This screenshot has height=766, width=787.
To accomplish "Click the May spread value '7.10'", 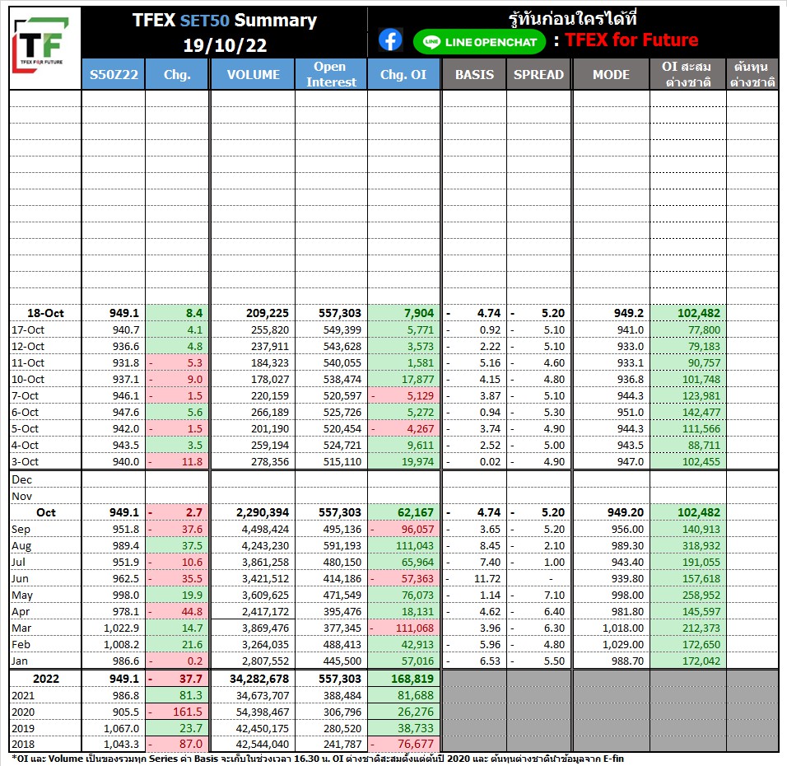I will pyautogui.click(x=555, y=596).
